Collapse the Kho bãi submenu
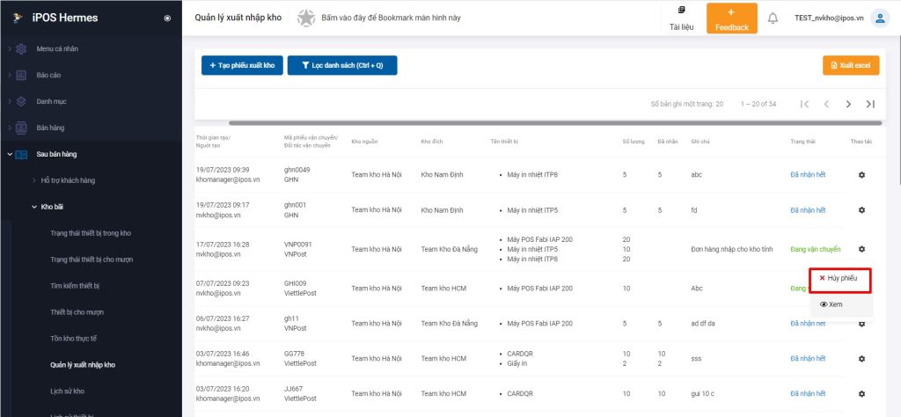 coord(54,207)
